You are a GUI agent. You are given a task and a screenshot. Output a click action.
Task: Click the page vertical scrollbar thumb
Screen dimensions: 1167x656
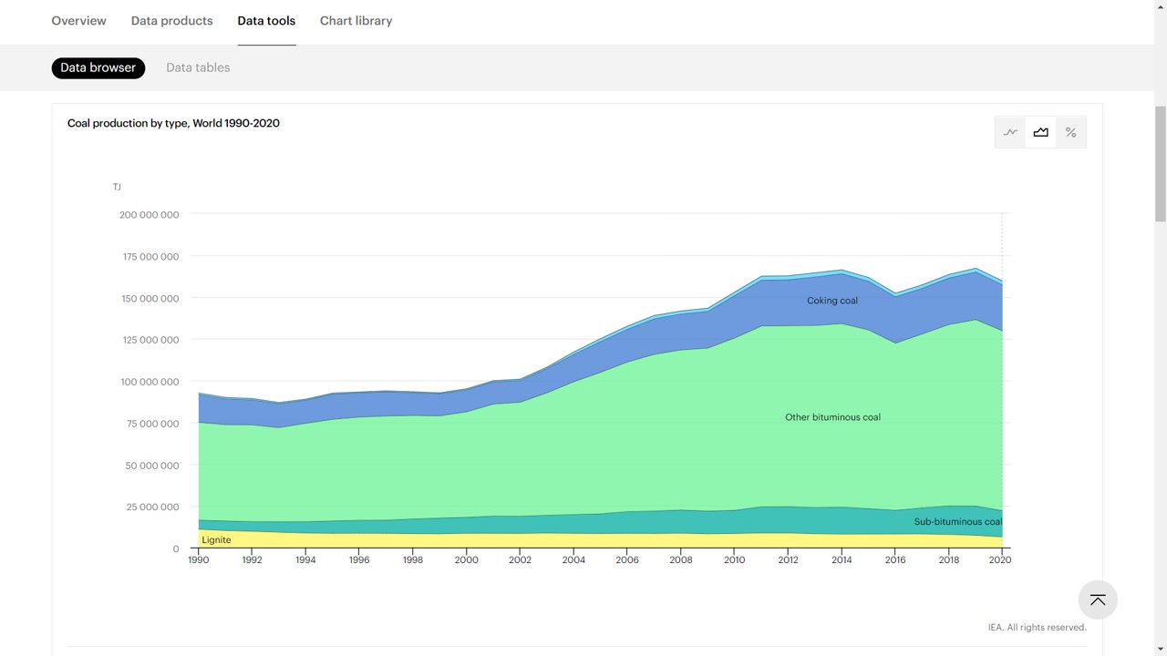1160,164
